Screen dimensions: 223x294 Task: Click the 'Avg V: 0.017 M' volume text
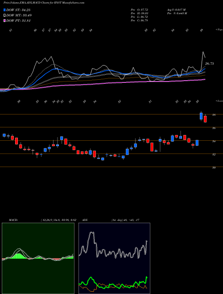tap(176, 10)
